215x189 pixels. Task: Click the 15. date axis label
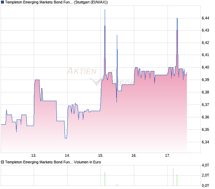(x=101, y=155)
